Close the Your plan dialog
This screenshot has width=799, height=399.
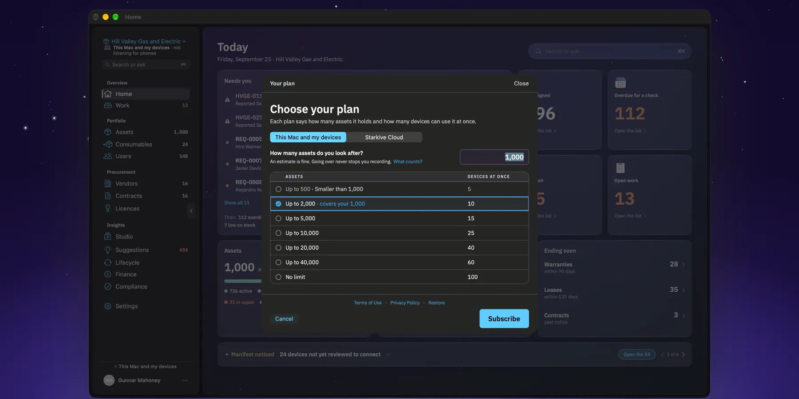521,83
